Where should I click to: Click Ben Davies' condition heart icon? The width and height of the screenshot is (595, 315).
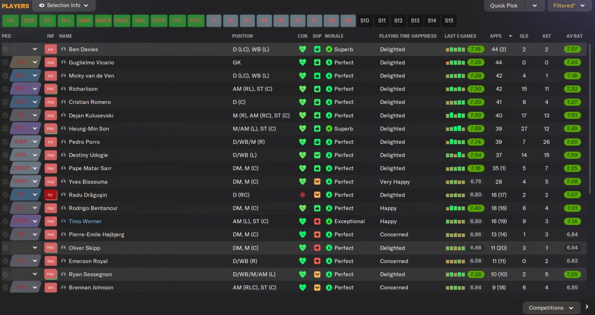point(303,49)
